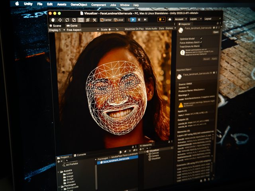Select the Project tab
The image size is (255, 191).
(x=63, y=157)
